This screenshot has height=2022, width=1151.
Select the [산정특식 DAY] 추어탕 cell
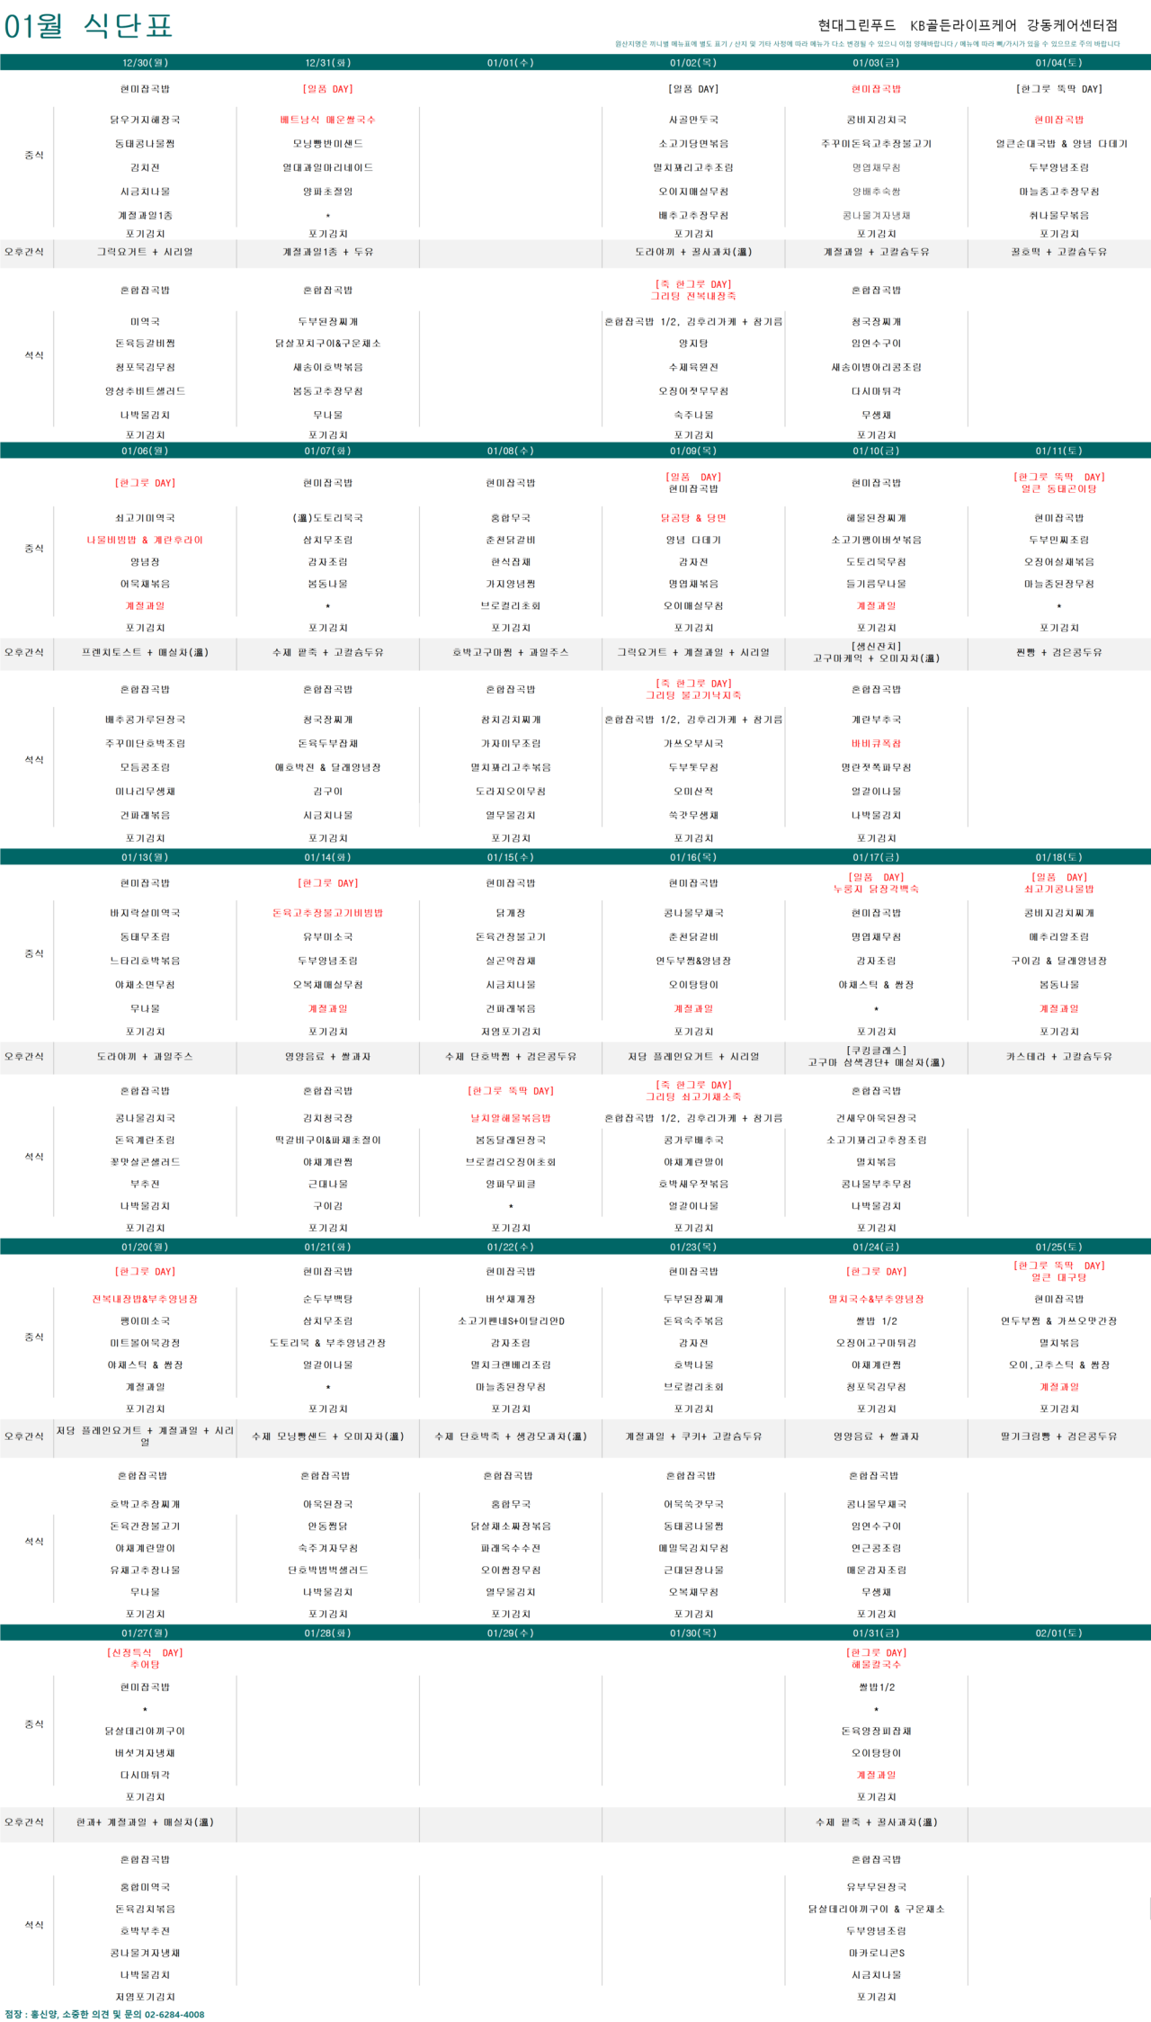tap(145, 1659)
